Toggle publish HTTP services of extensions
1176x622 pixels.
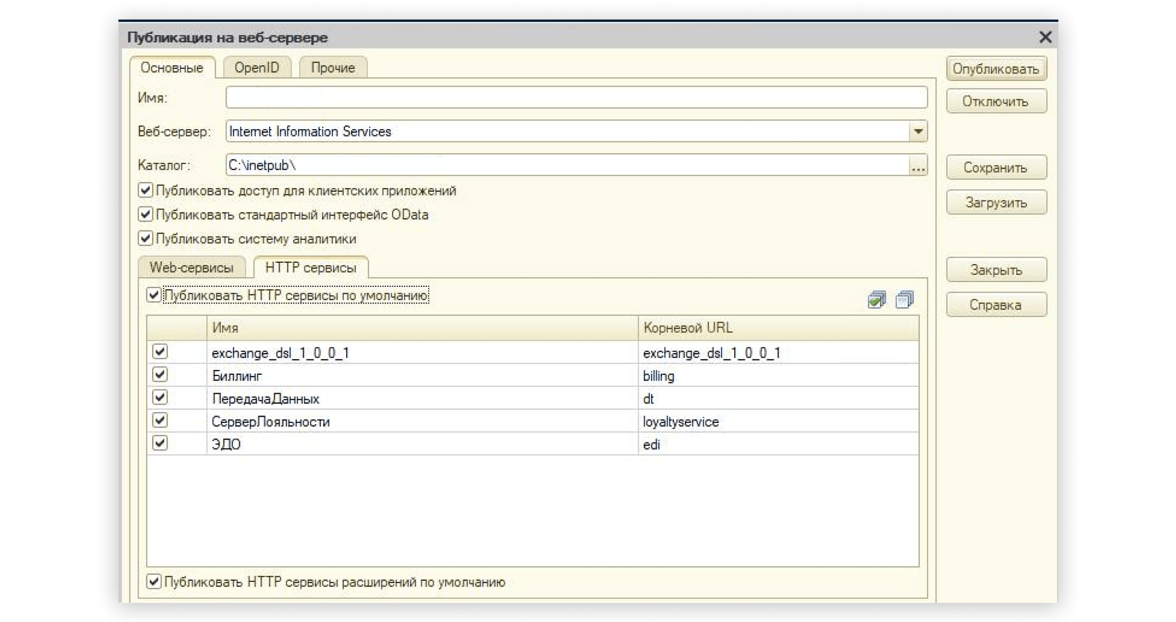coord(154,582)
